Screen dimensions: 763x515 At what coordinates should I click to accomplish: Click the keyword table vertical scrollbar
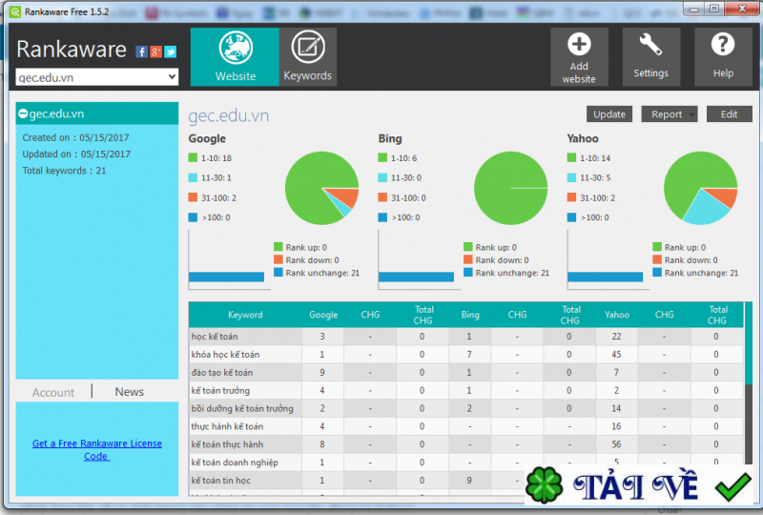[x=749, y=384]
